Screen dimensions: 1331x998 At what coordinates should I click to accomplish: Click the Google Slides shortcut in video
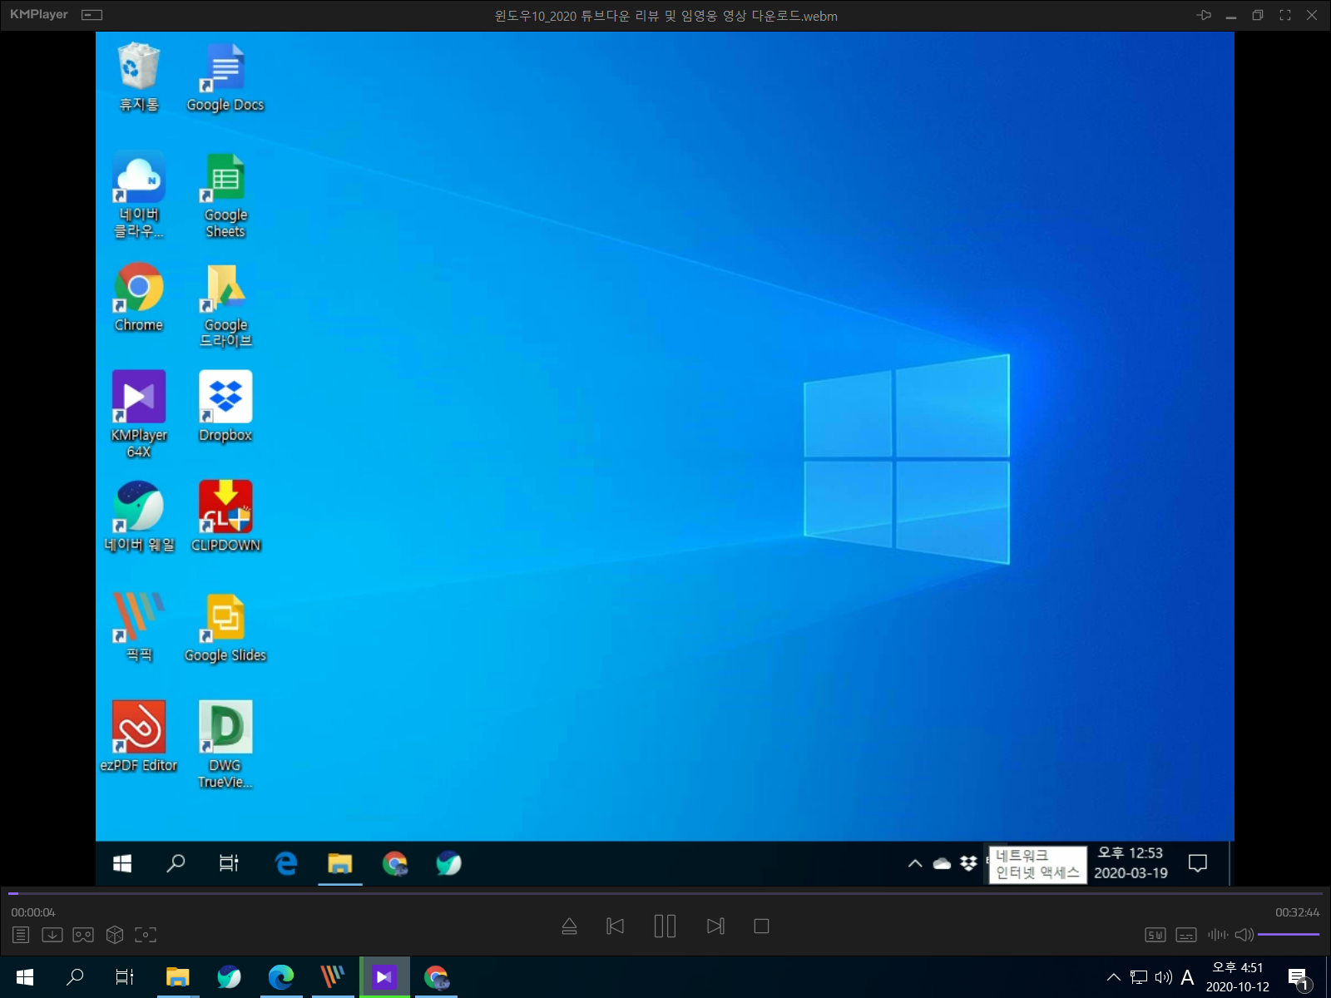[225, 627]
